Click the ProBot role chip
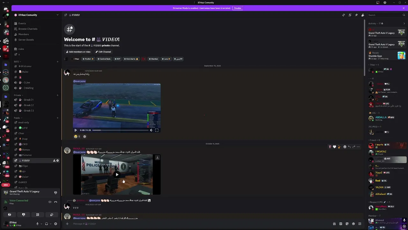 (88, 59)
